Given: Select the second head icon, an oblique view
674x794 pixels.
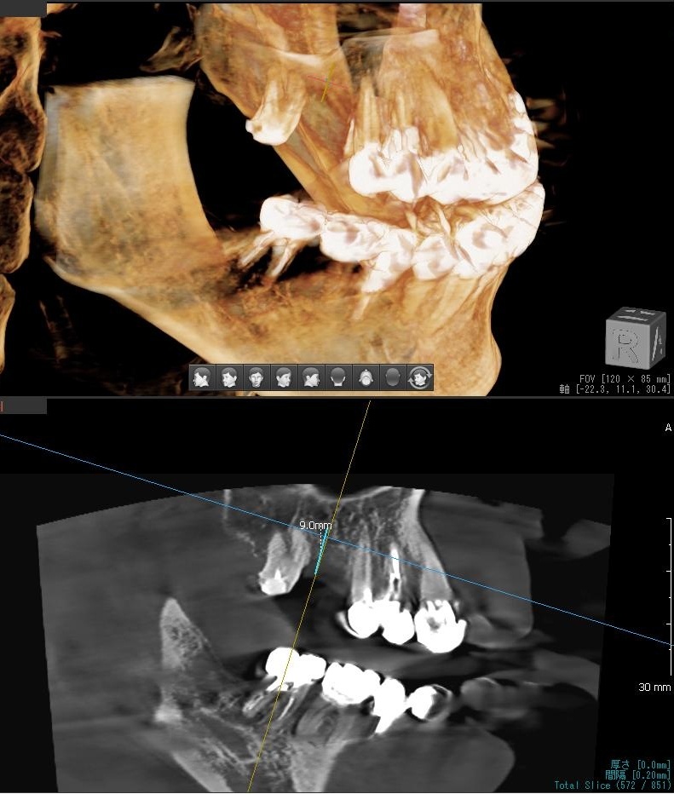Looking at the screenshot, I should click(229, 377).
